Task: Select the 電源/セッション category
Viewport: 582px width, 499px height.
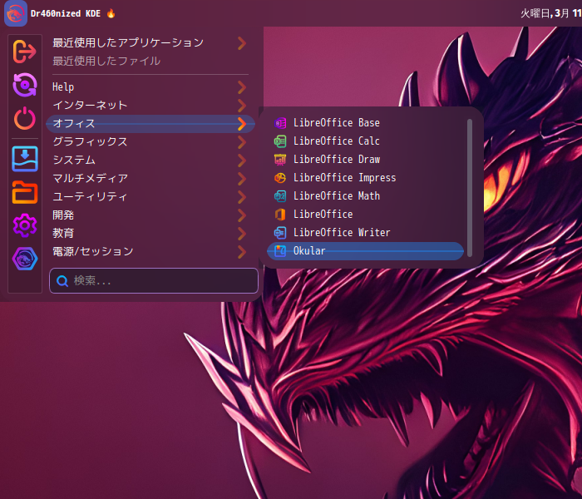Action: 150,252
